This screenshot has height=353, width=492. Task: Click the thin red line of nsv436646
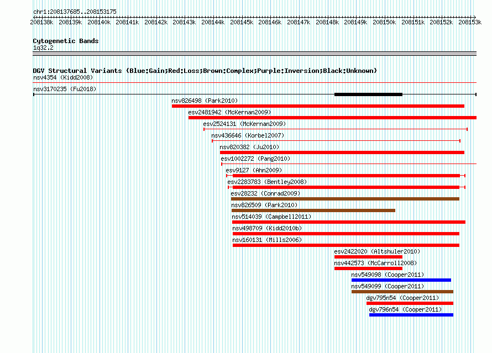[x=336, y=141]
